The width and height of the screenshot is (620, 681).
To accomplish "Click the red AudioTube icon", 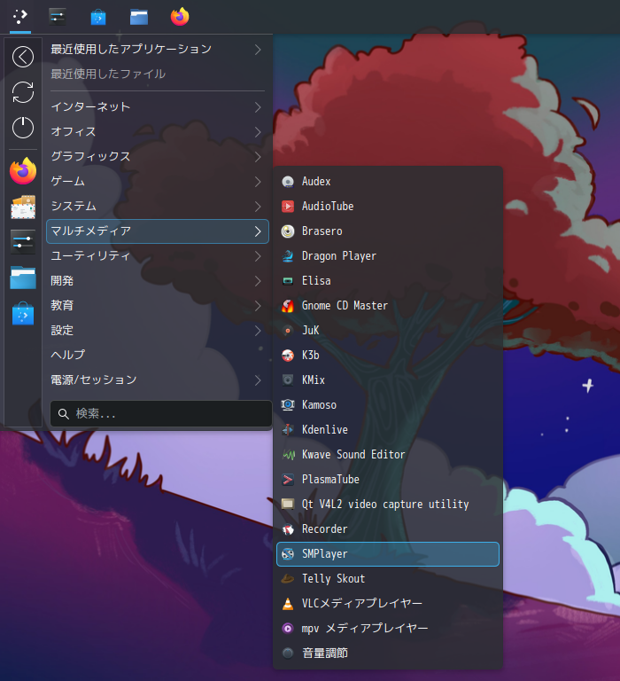I will 288,207.
